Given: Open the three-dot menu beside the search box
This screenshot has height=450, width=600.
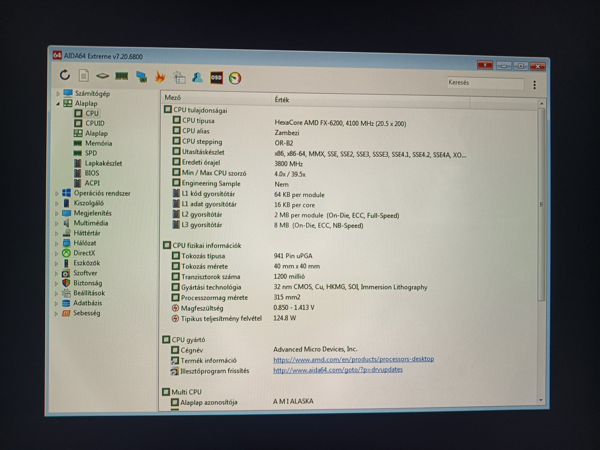Looking at the screenshot, I should [x=534, y=85].
